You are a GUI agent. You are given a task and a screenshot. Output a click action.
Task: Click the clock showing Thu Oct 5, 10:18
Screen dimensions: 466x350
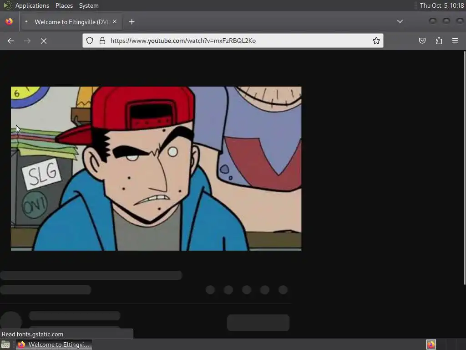(441, 5)
